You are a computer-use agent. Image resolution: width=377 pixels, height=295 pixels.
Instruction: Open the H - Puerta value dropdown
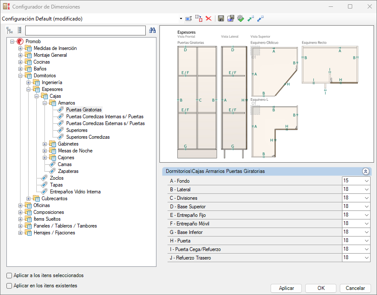point(367,241)
